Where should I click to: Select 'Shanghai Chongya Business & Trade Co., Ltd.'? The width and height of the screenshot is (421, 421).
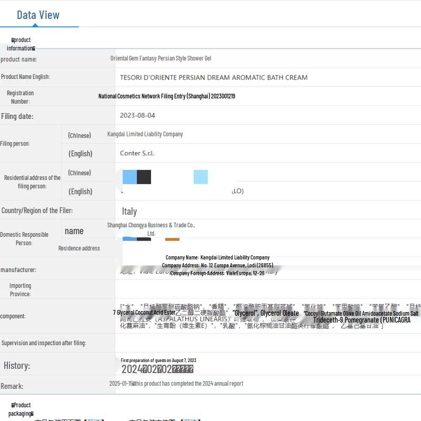click(x=151, y=229)
